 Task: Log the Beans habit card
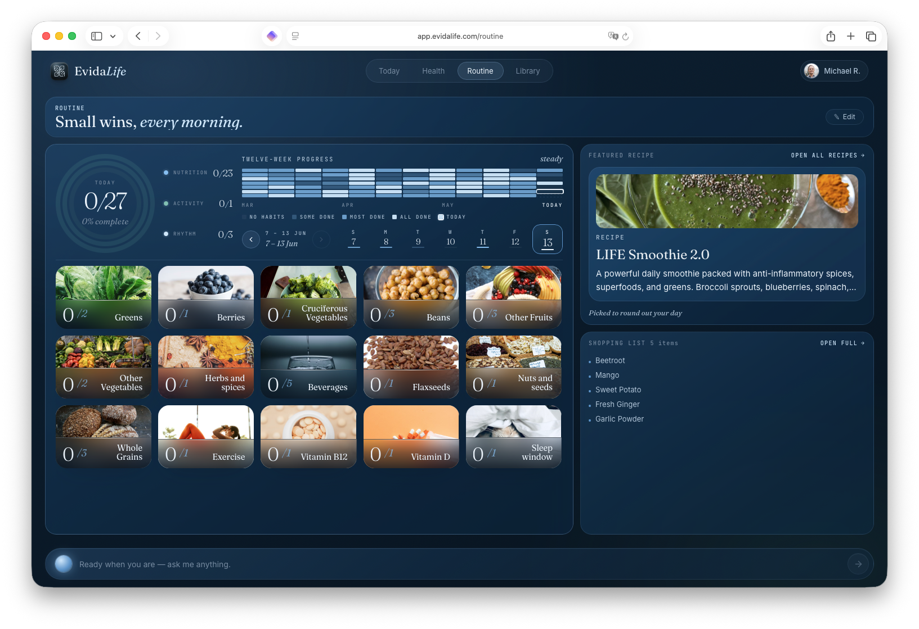pos(411,297)
